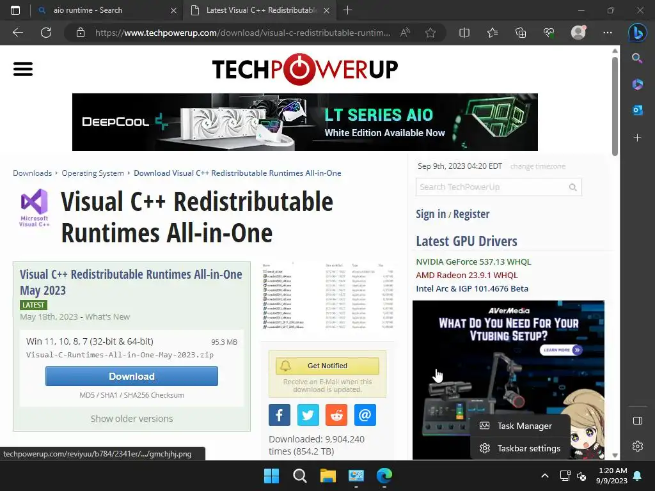Show hidden system tray icons
Screen dimensions: 655x491
(x=545, y=476)
